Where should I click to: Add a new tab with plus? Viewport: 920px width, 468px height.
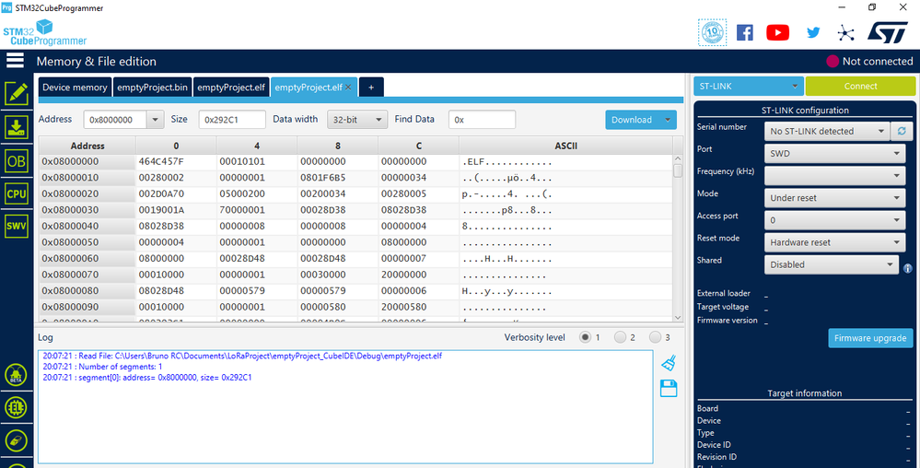pos(371,87)
